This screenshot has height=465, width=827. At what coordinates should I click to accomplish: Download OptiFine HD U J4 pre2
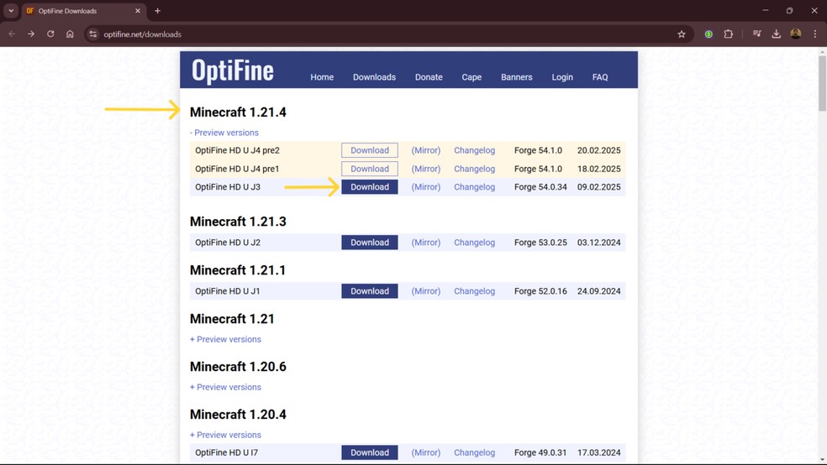coord(370,150)
